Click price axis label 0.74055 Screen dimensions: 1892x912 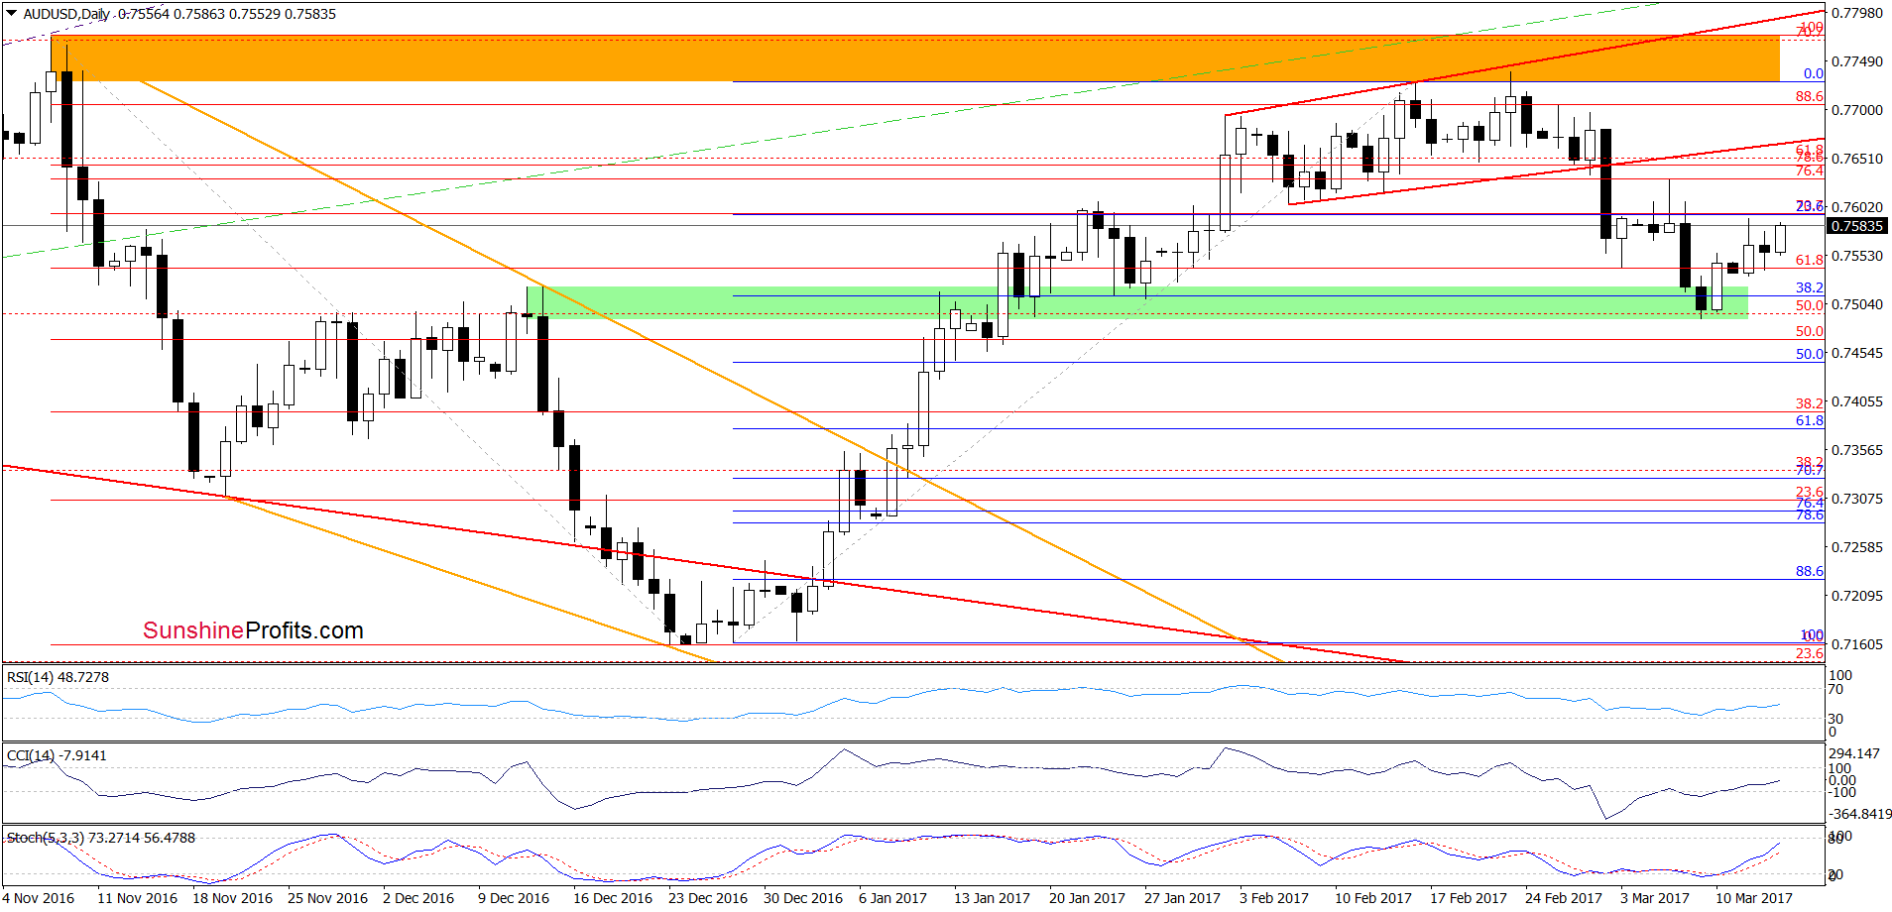pyautogui.click(x=1856, y=401)
